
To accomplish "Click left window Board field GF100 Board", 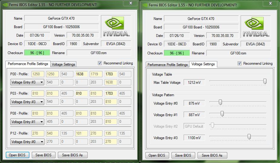I will click(x=62, y=27).
